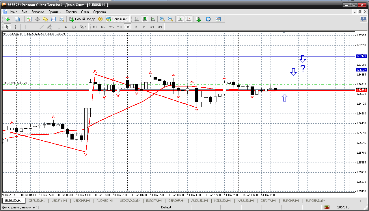The width and height of the screenshot is (369, 211).
Task: Select the Fibonacci retracement tool
Action: click(x=57, y=27)
